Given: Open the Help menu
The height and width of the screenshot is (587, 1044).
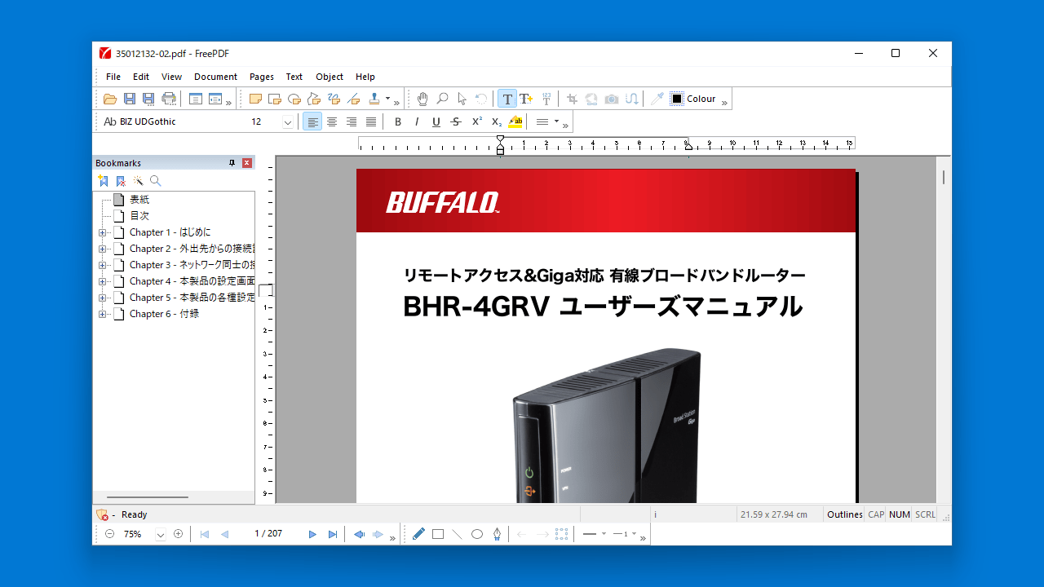Looking at the screenshot, I should point(365,77).
